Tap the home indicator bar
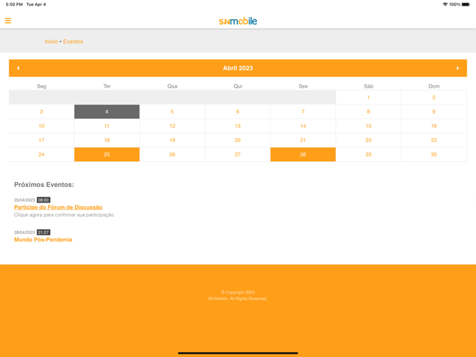The width and height of the screenshot is (476, 357). [238, 353]
